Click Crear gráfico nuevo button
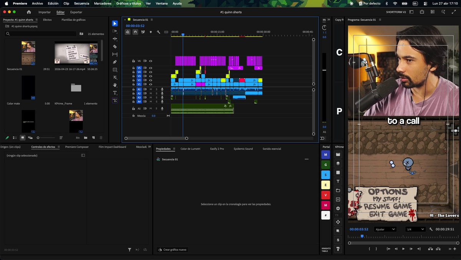Viewport: 461px width, 260px height. pos(172,250)
